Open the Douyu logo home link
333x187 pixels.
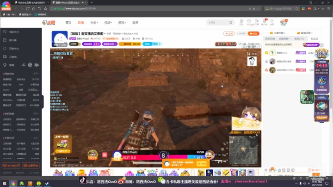[x=49, y=23]
